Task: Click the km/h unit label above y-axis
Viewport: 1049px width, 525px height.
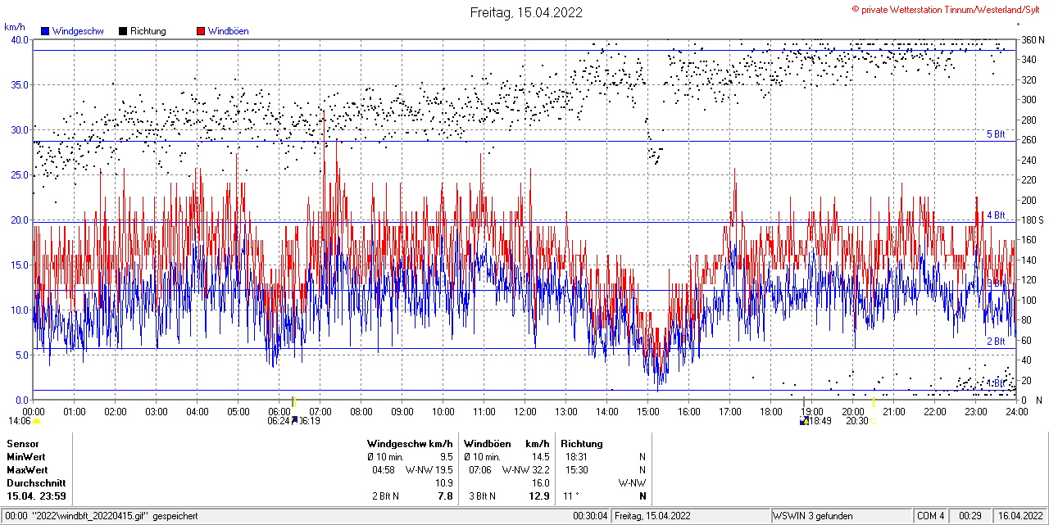Action: [15, 27]
